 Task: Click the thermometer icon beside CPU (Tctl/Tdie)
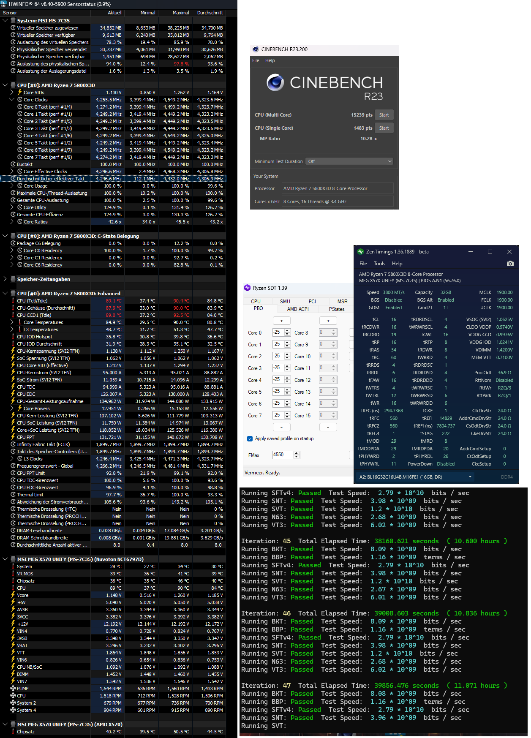(x=13, y=301)
